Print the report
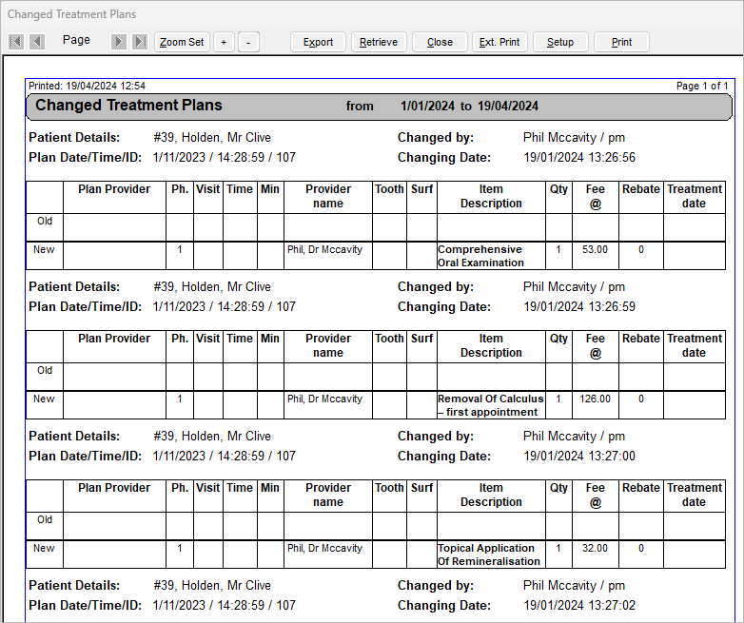Image resolution: width=744 pixels, height=623 pixels. [x=621, y=42]
